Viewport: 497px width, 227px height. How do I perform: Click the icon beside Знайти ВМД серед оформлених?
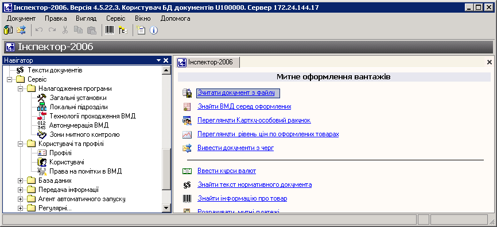pyautogui.click(x=187, y=107)
